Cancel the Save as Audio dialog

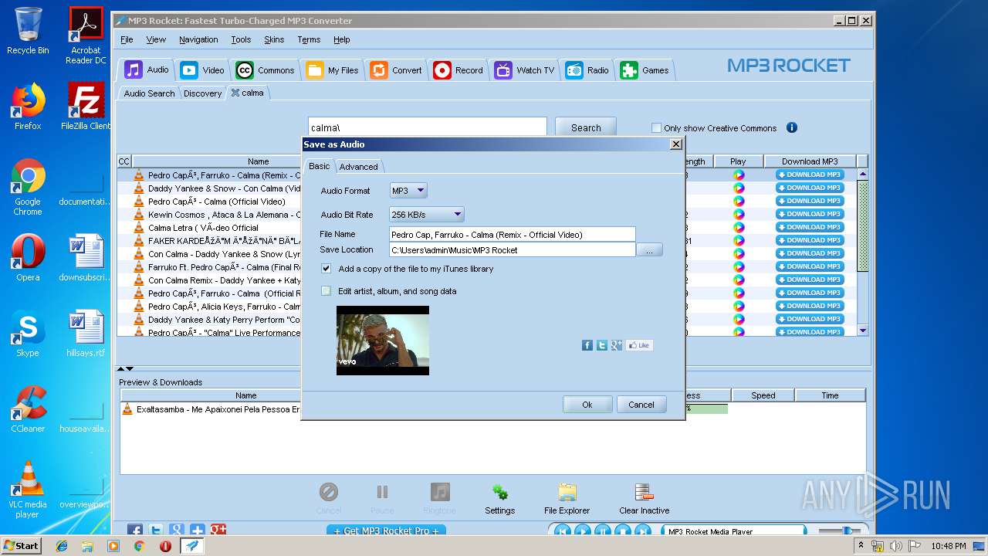641,405
